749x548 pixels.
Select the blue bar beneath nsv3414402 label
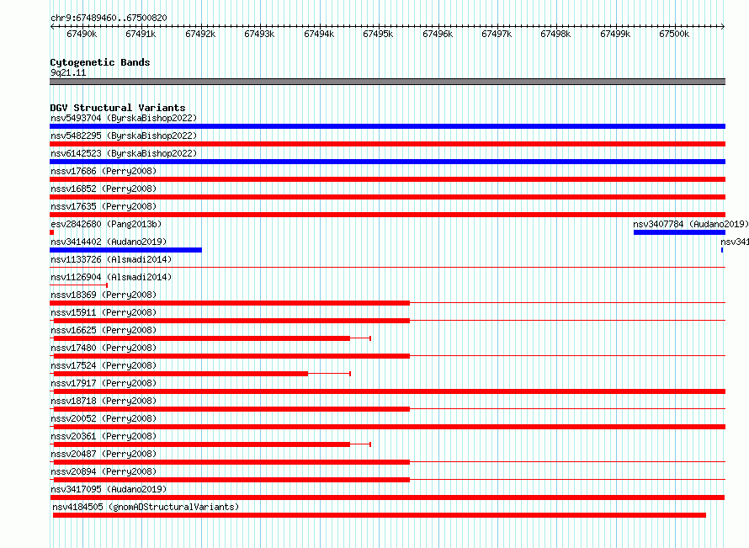coord(125,250)
